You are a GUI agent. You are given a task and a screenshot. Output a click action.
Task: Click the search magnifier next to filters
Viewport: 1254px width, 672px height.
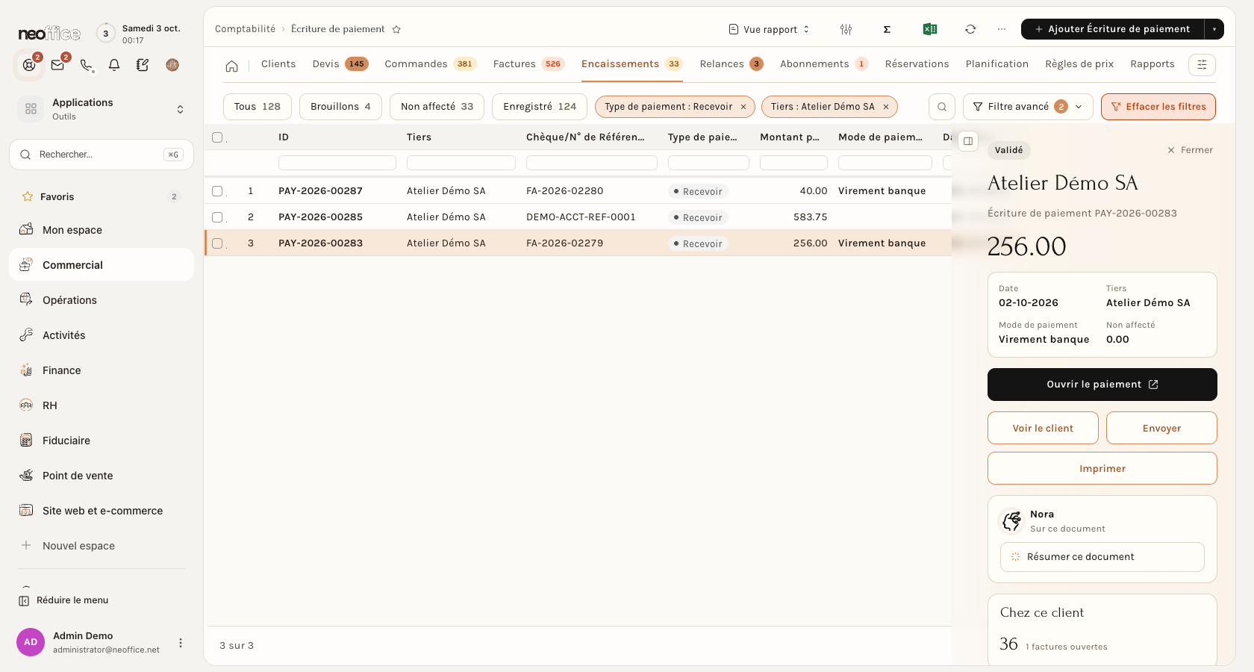tap(942, 107)
